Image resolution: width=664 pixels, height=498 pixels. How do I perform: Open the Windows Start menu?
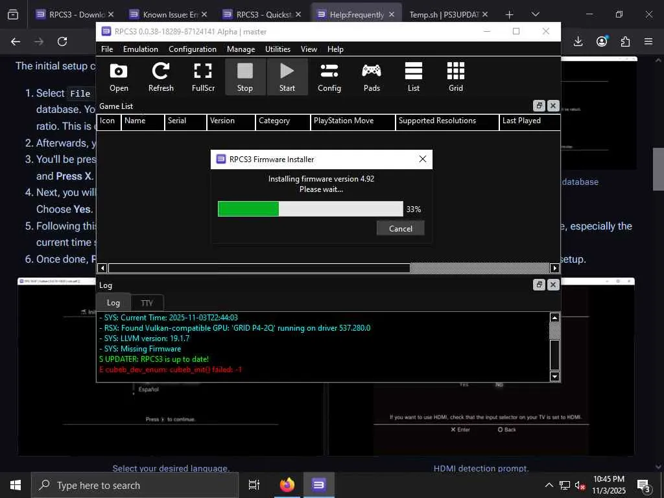16,485
